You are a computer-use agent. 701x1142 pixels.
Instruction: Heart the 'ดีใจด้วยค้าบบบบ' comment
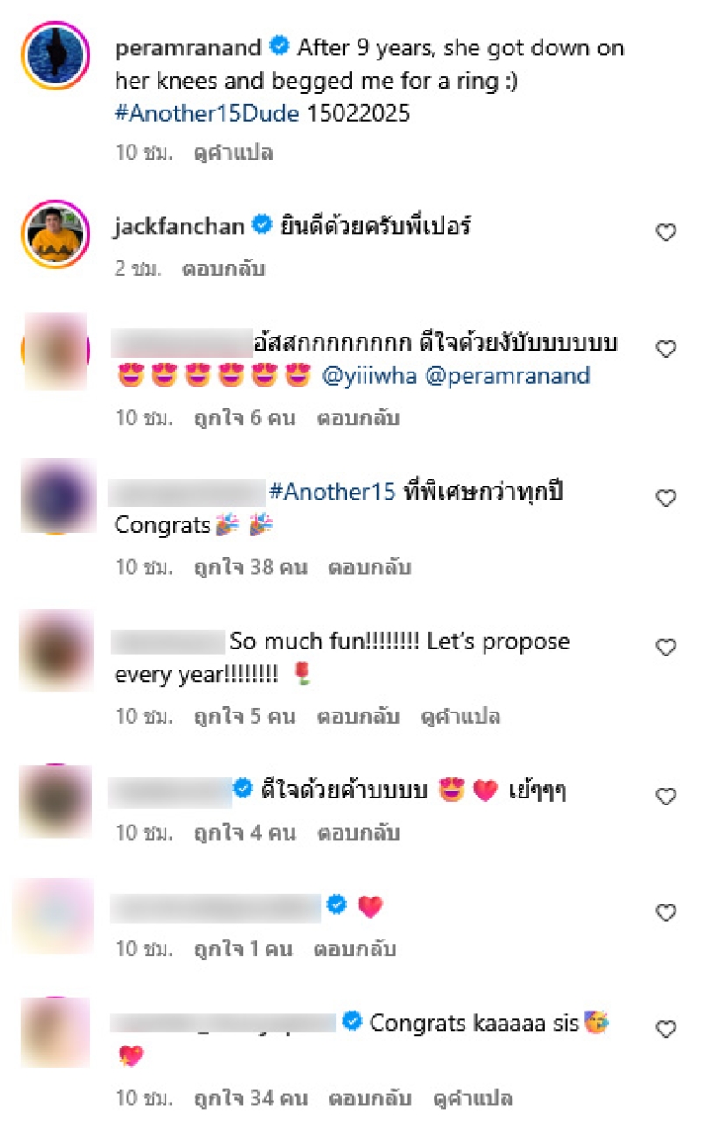click(x=667, y=797)
